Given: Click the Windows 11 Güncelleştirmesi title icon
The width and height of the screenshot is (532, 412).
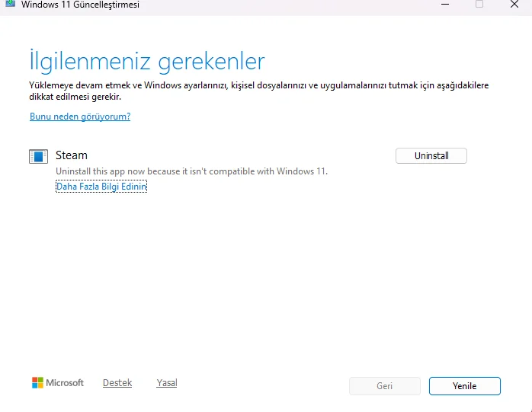Looking at the screenshot, I should (x=10, y=3).
